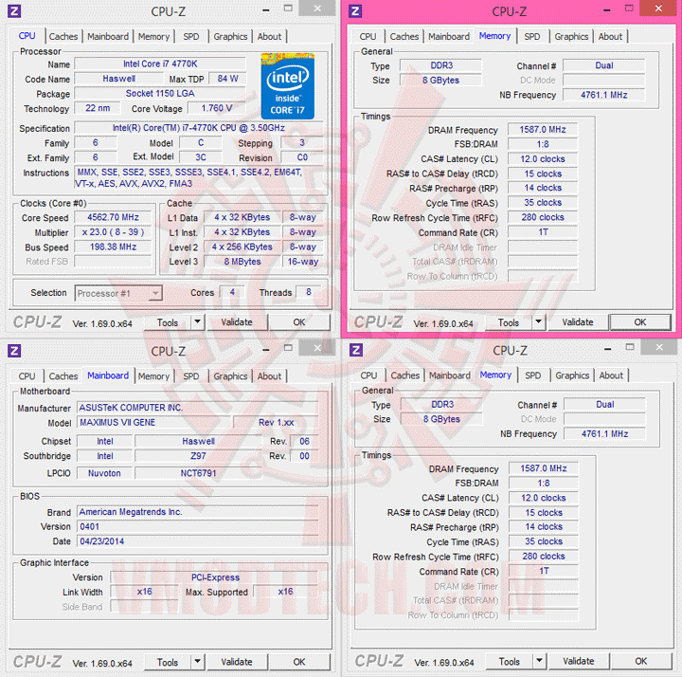Open the Tools dropdown arrow in the pink Memory window

coord(538,322)
